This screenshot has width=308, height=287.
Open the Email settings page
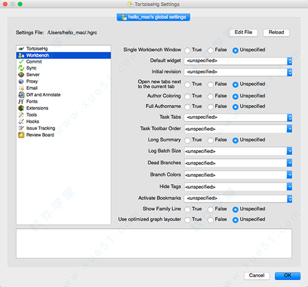pyautogui.click(x=63, y=88)
